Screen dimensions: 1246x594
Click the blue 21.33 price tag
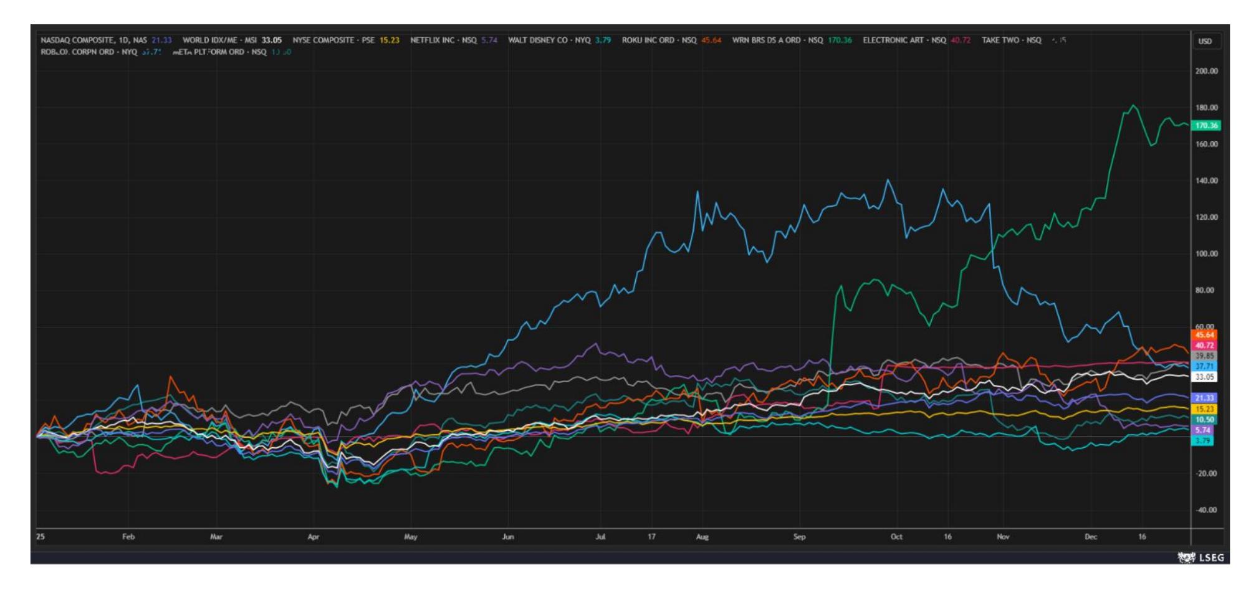pyautogui.click(x=1204, y=397)
